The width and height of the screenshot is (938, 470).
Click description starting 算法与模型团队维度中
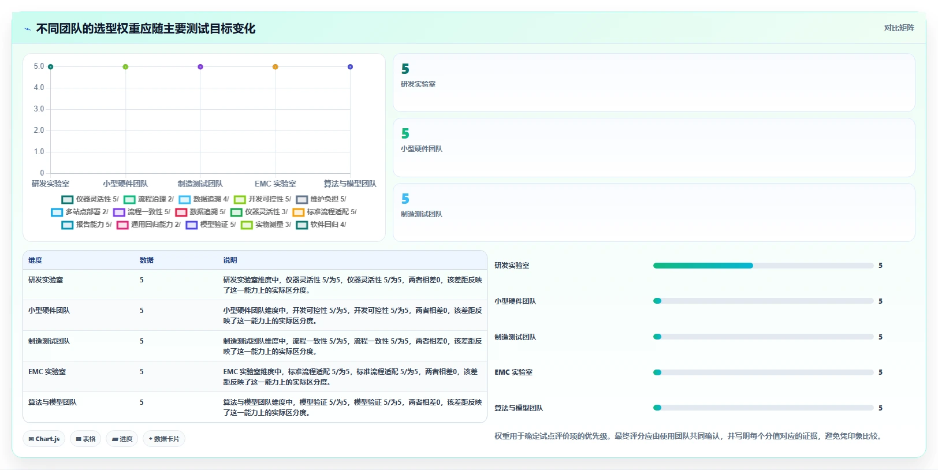coord(352,408)
